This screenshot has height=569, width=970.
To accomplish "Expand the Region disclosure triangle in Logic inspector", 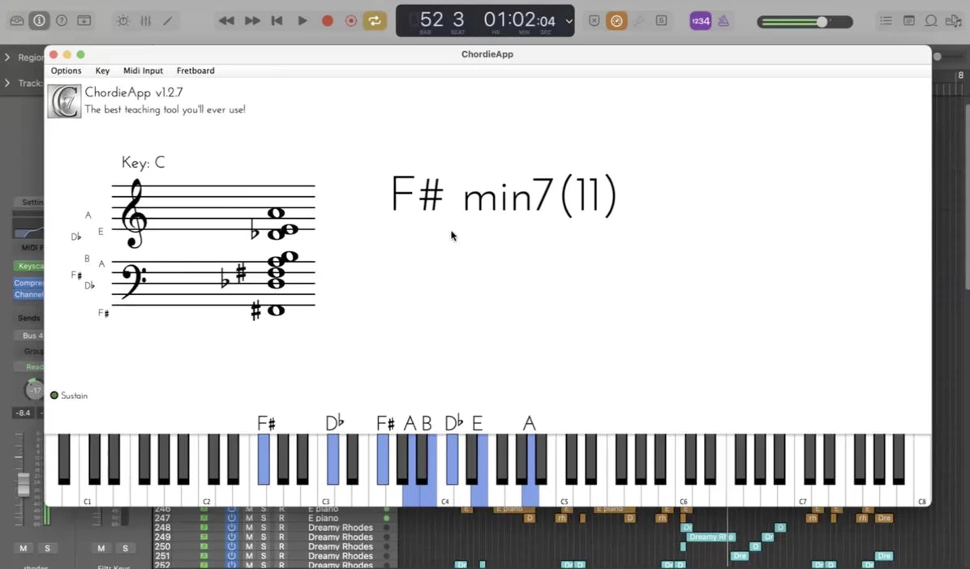I will click(7, 57).
